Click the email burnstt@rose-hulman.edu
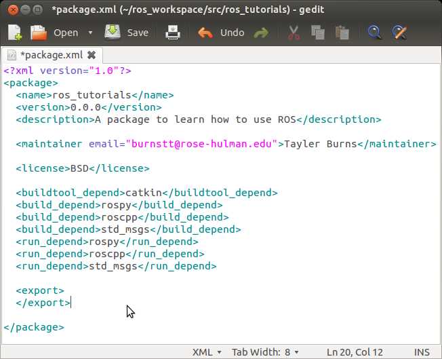Screen dimensions: 442x359 201,144
